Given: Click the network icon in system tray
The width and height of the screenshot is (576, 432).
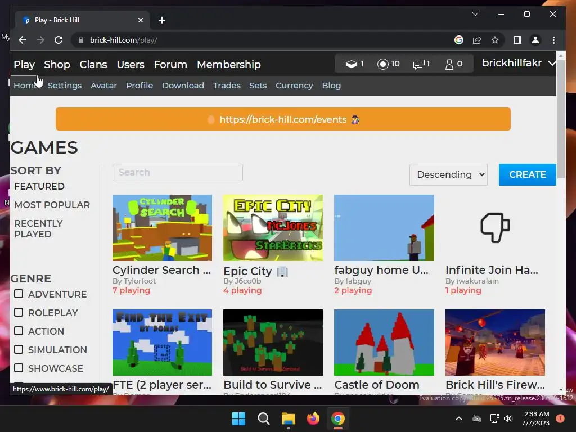Looking at the screenshot, I should 494,418.
